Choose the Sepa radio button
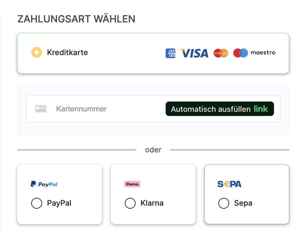Image resolution: width=301 pixels, height=229 pixels. (x=224, y=203)
